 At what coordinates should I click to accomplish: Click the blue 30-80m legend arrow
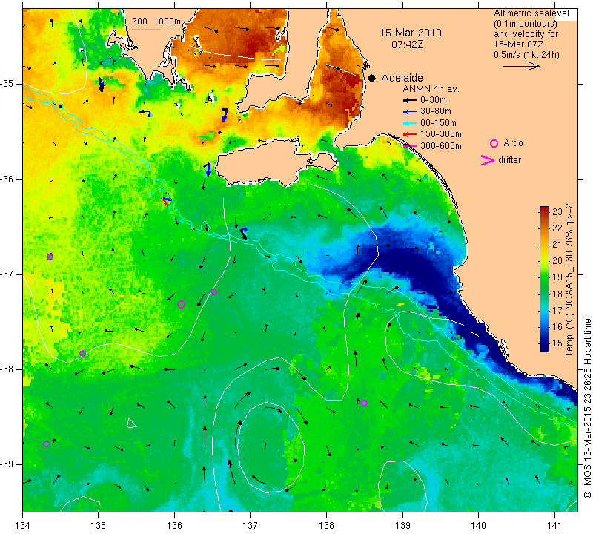point(410,112)
